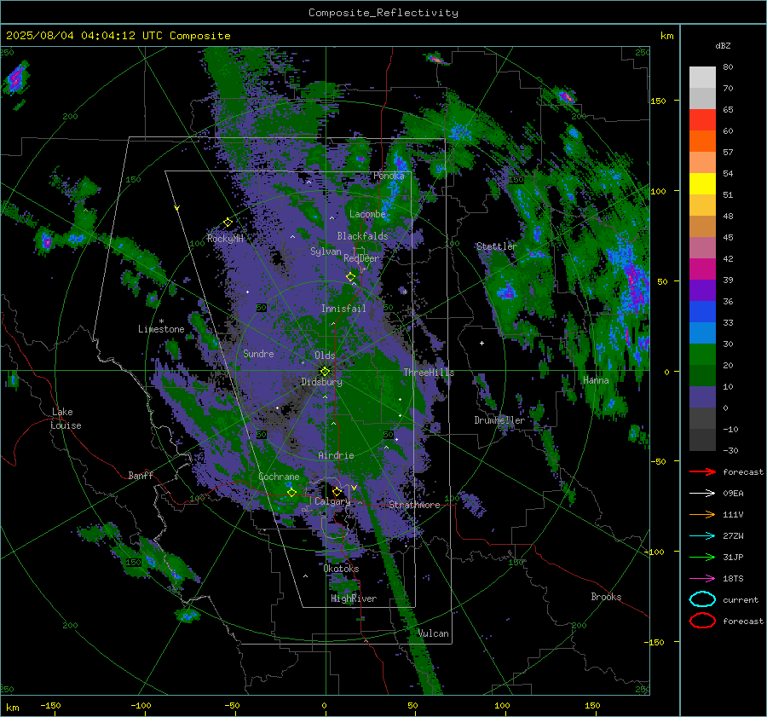767x717 pixels.
Task: Click the 18TS legend label text
Action: (x=733, y=579)
